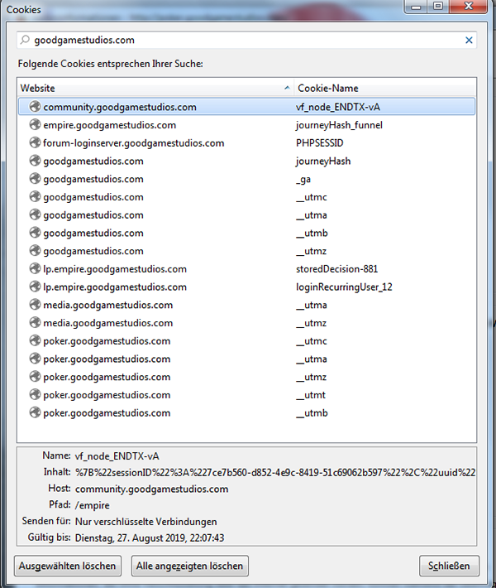The height and width of the screenshot is (588, 496).
Task: Clear the cookie search field with the X
Action: click(x=469, y=40)
